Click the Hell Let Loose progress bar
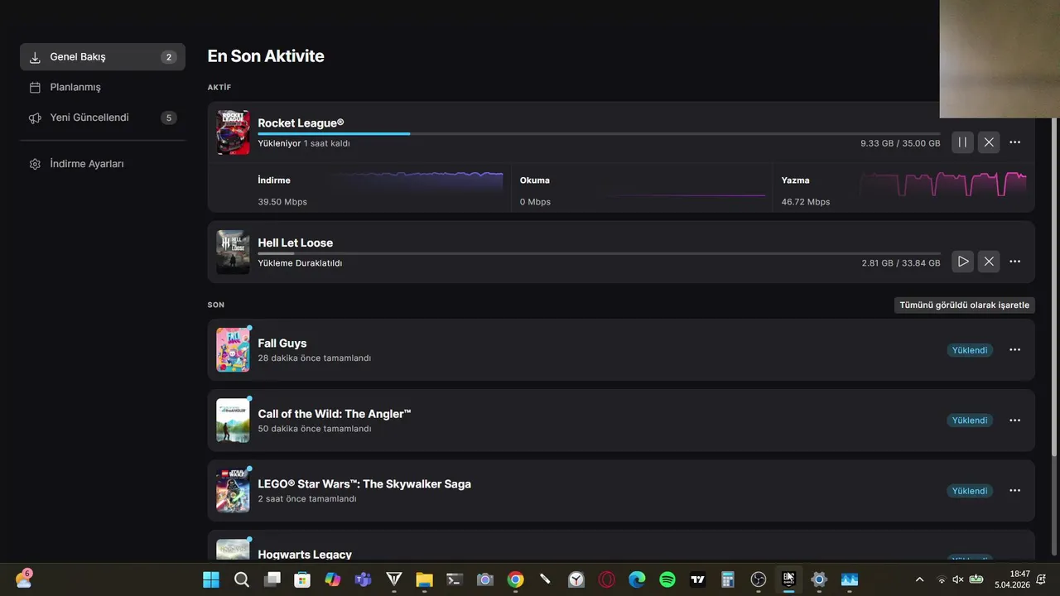The width and height of the screenshot is (1060, 596). pos(599,253)
